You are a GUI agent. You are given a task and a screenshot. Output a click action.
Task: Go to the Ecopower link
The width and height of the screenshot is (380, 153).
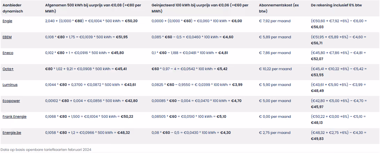click(x=11, y=101)
